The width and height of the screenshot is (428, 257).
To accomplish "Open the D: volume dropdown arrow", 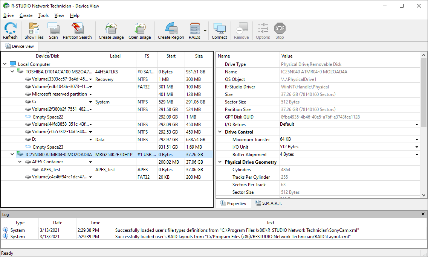I will click(91, 140).
